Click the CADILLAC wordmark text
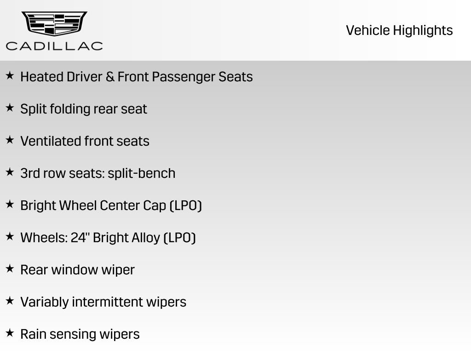This screenshot has height=353, width=471. pyautogui.click(x=54, y=46)
